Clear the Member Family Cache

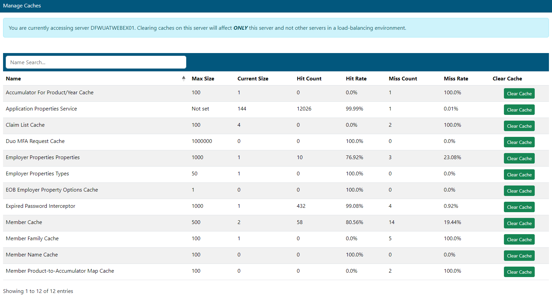click(x=519, y=240)
